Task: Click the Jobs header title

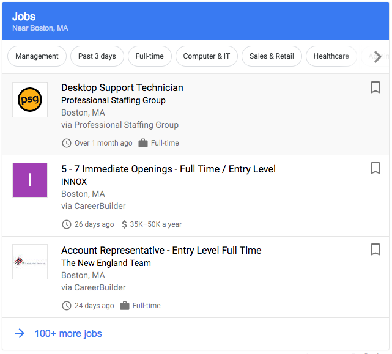Action: [x=24, y=17]
